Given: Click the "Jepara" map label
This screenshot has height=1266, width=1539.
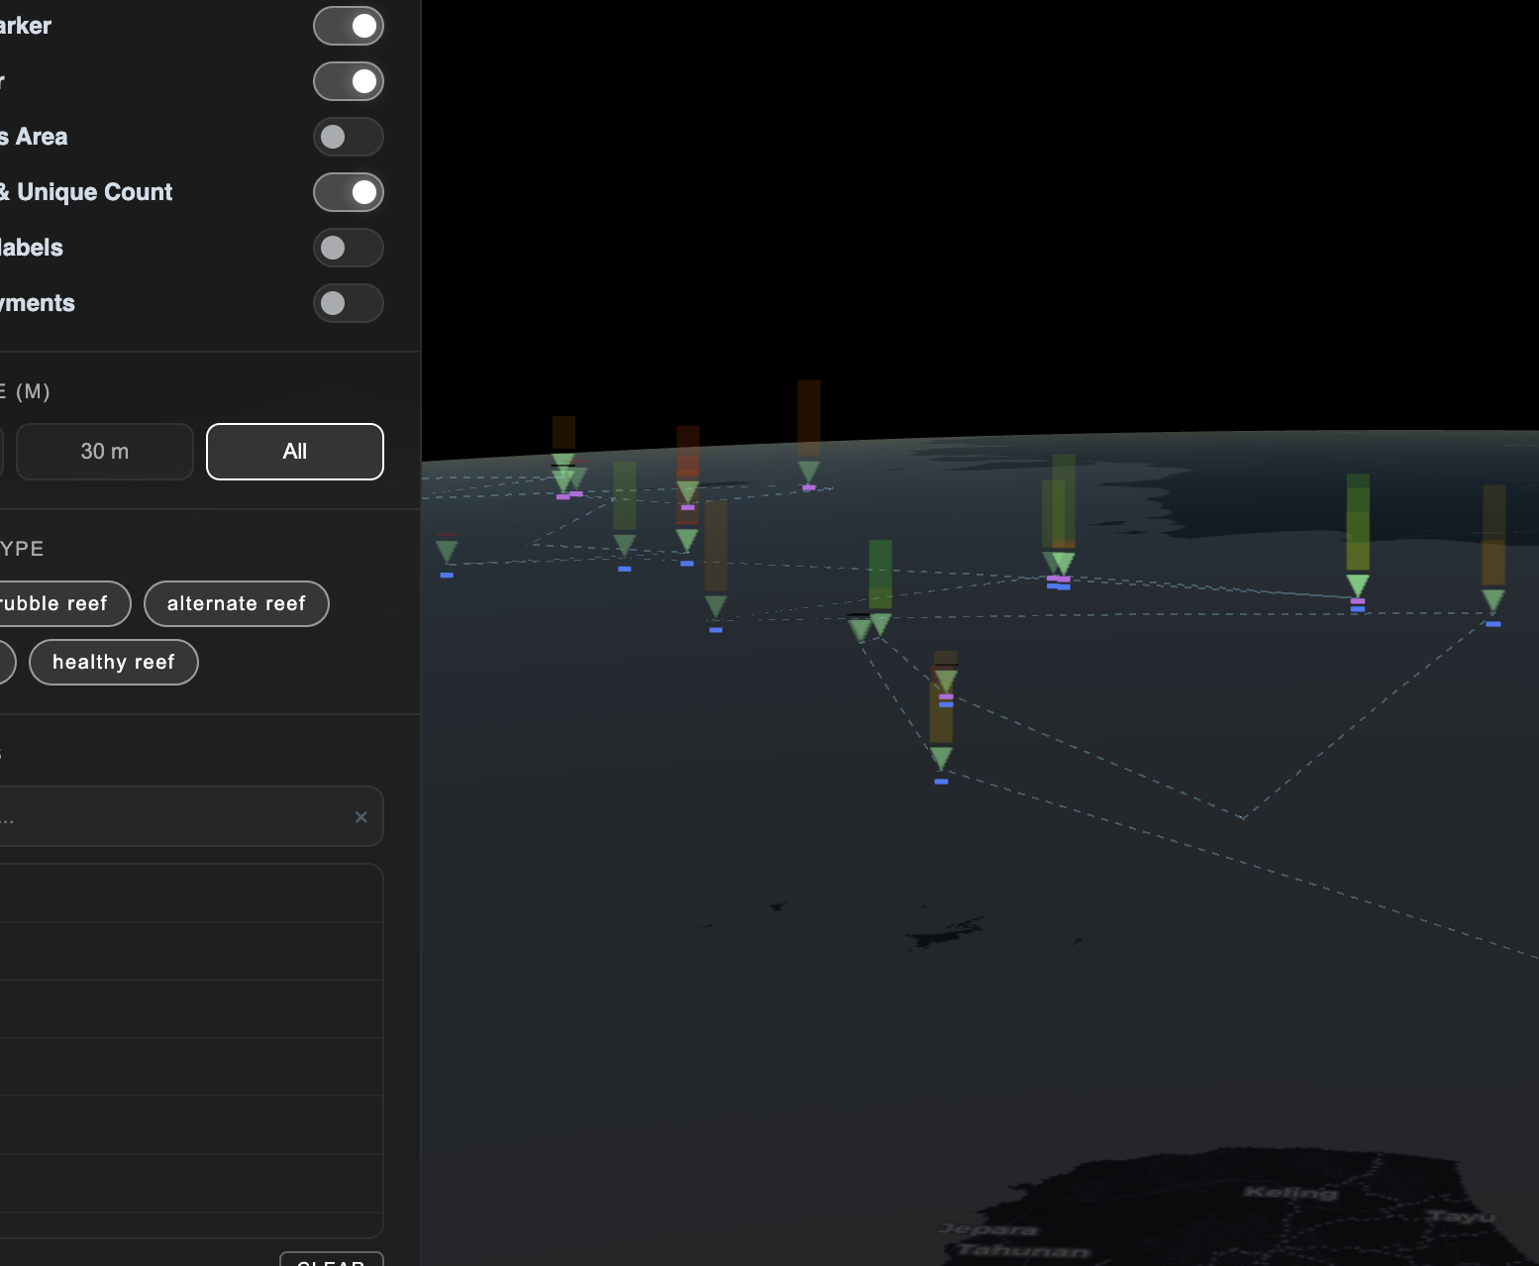Looking at the screenshot, I should tap(988, 1229).
